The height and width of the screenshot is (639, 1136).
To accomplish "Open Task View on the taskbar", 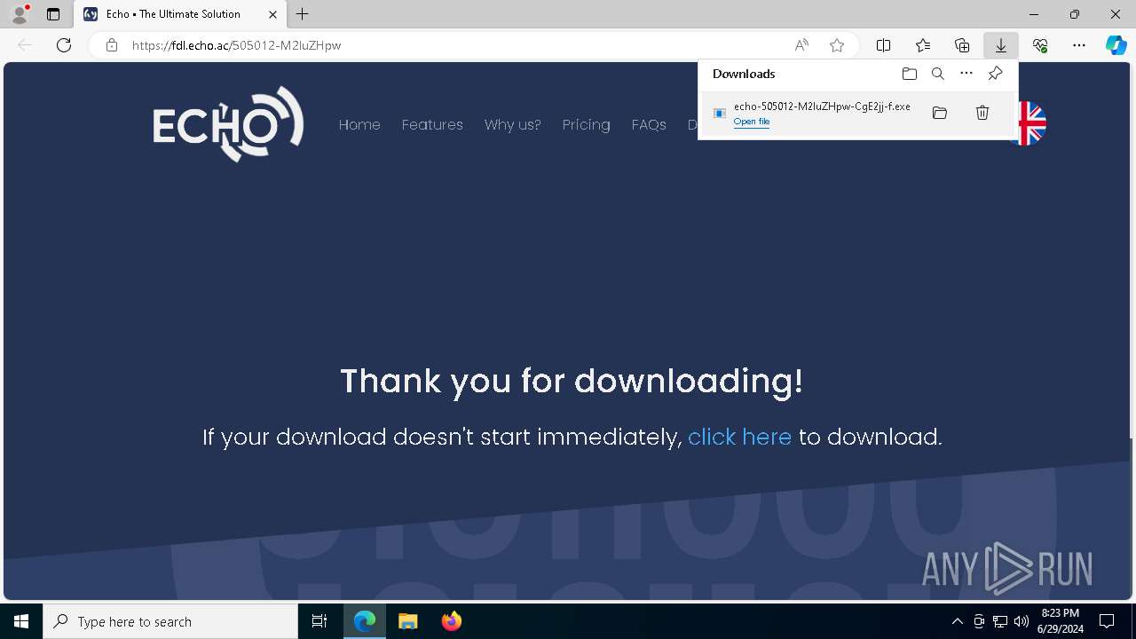I will coord(319,621).
